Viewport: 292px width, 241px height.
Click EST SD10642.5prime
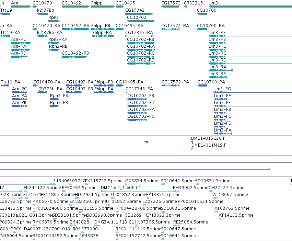pos(178,181)
